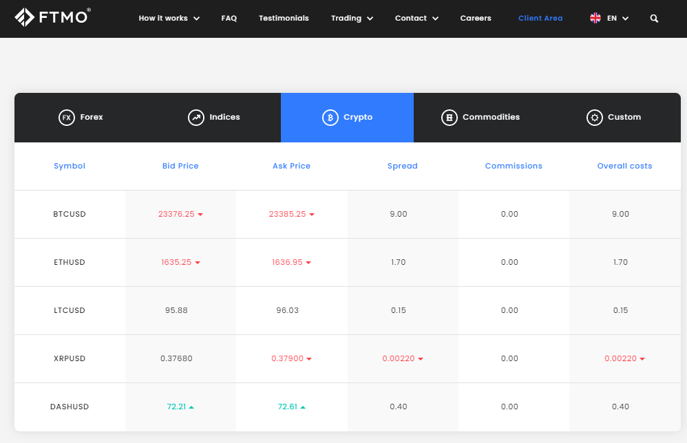Image resolution: width=687 pixels, height=443 pixels.
Task: Click the DASHUSD bid price up arrow
Action: pyautogui.click(x=191, y=407)
